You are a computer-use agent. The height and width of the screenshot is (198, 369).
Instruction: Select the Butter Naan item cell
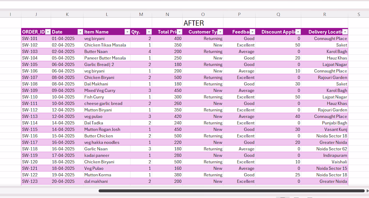pyautogui.click(x=107, y=51)
